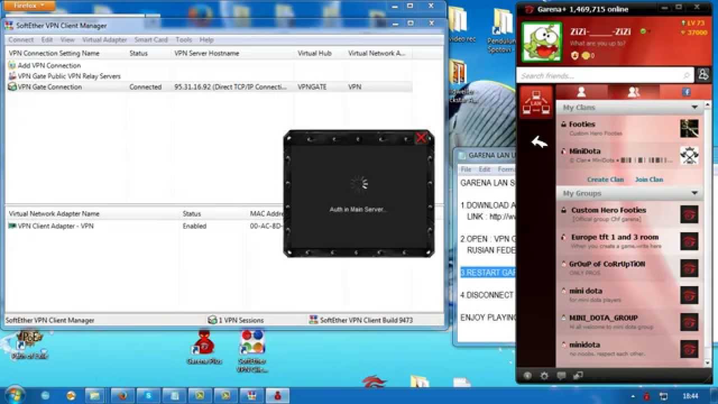Click the Search friends input field
This screenshot has height=404, width=718.
point(605,75)
